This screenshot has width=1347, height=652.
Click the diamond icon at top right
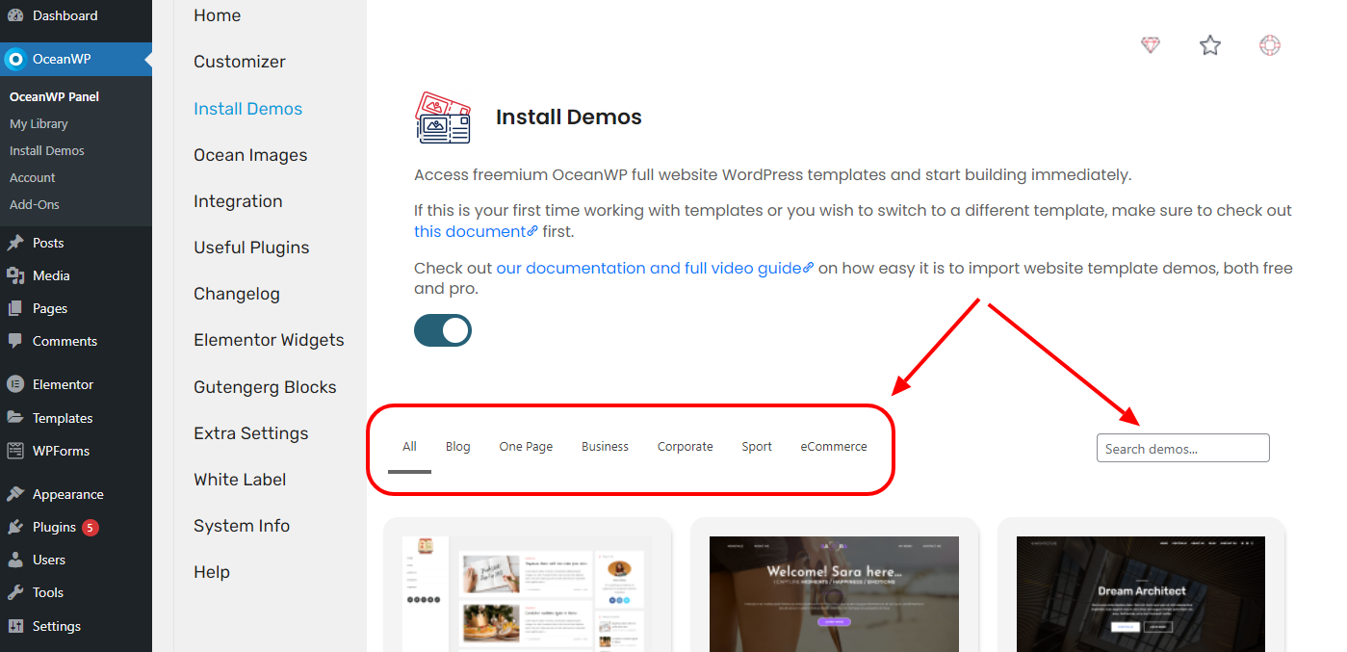[1151, 45]
